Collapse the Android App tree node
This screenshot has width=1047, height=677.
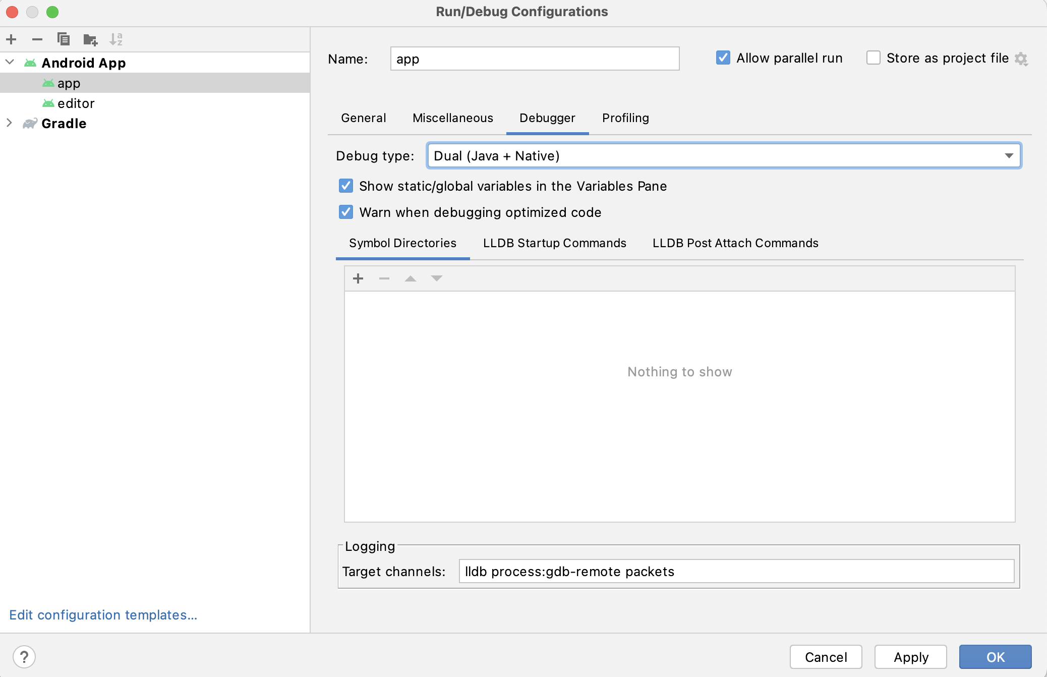[x=9, y=62]
